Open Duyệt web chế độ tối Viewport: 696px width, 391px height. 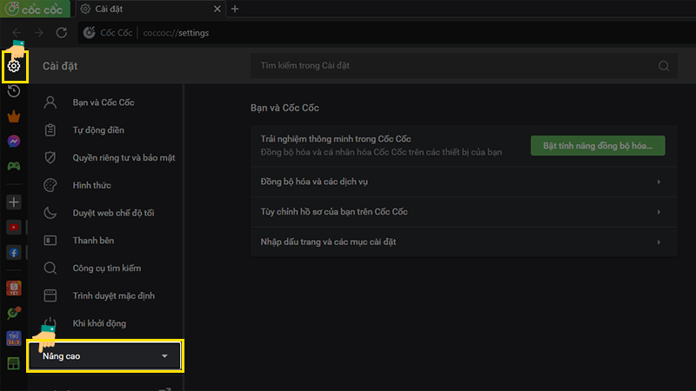(105, 213)
